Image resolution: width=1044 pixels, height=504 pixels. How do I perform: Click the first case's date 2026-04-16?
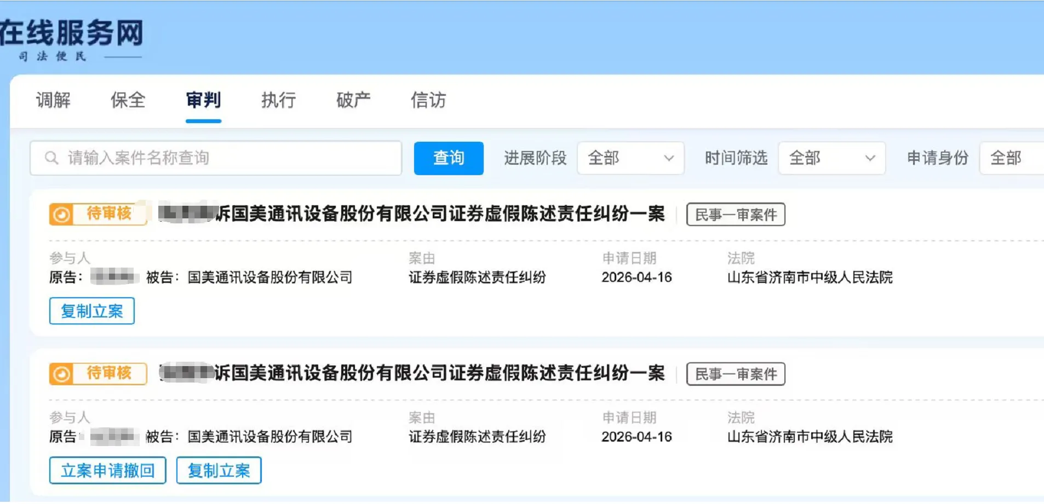point(636,277)
